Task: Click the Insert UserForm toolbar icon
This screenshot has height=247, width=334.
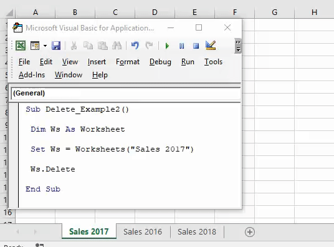Action: [35, 46]
